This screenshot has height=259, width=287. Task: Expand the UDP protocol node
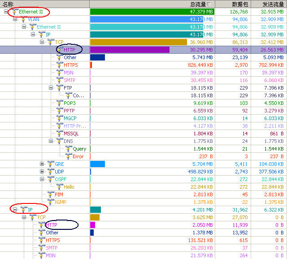coord(42,172)
